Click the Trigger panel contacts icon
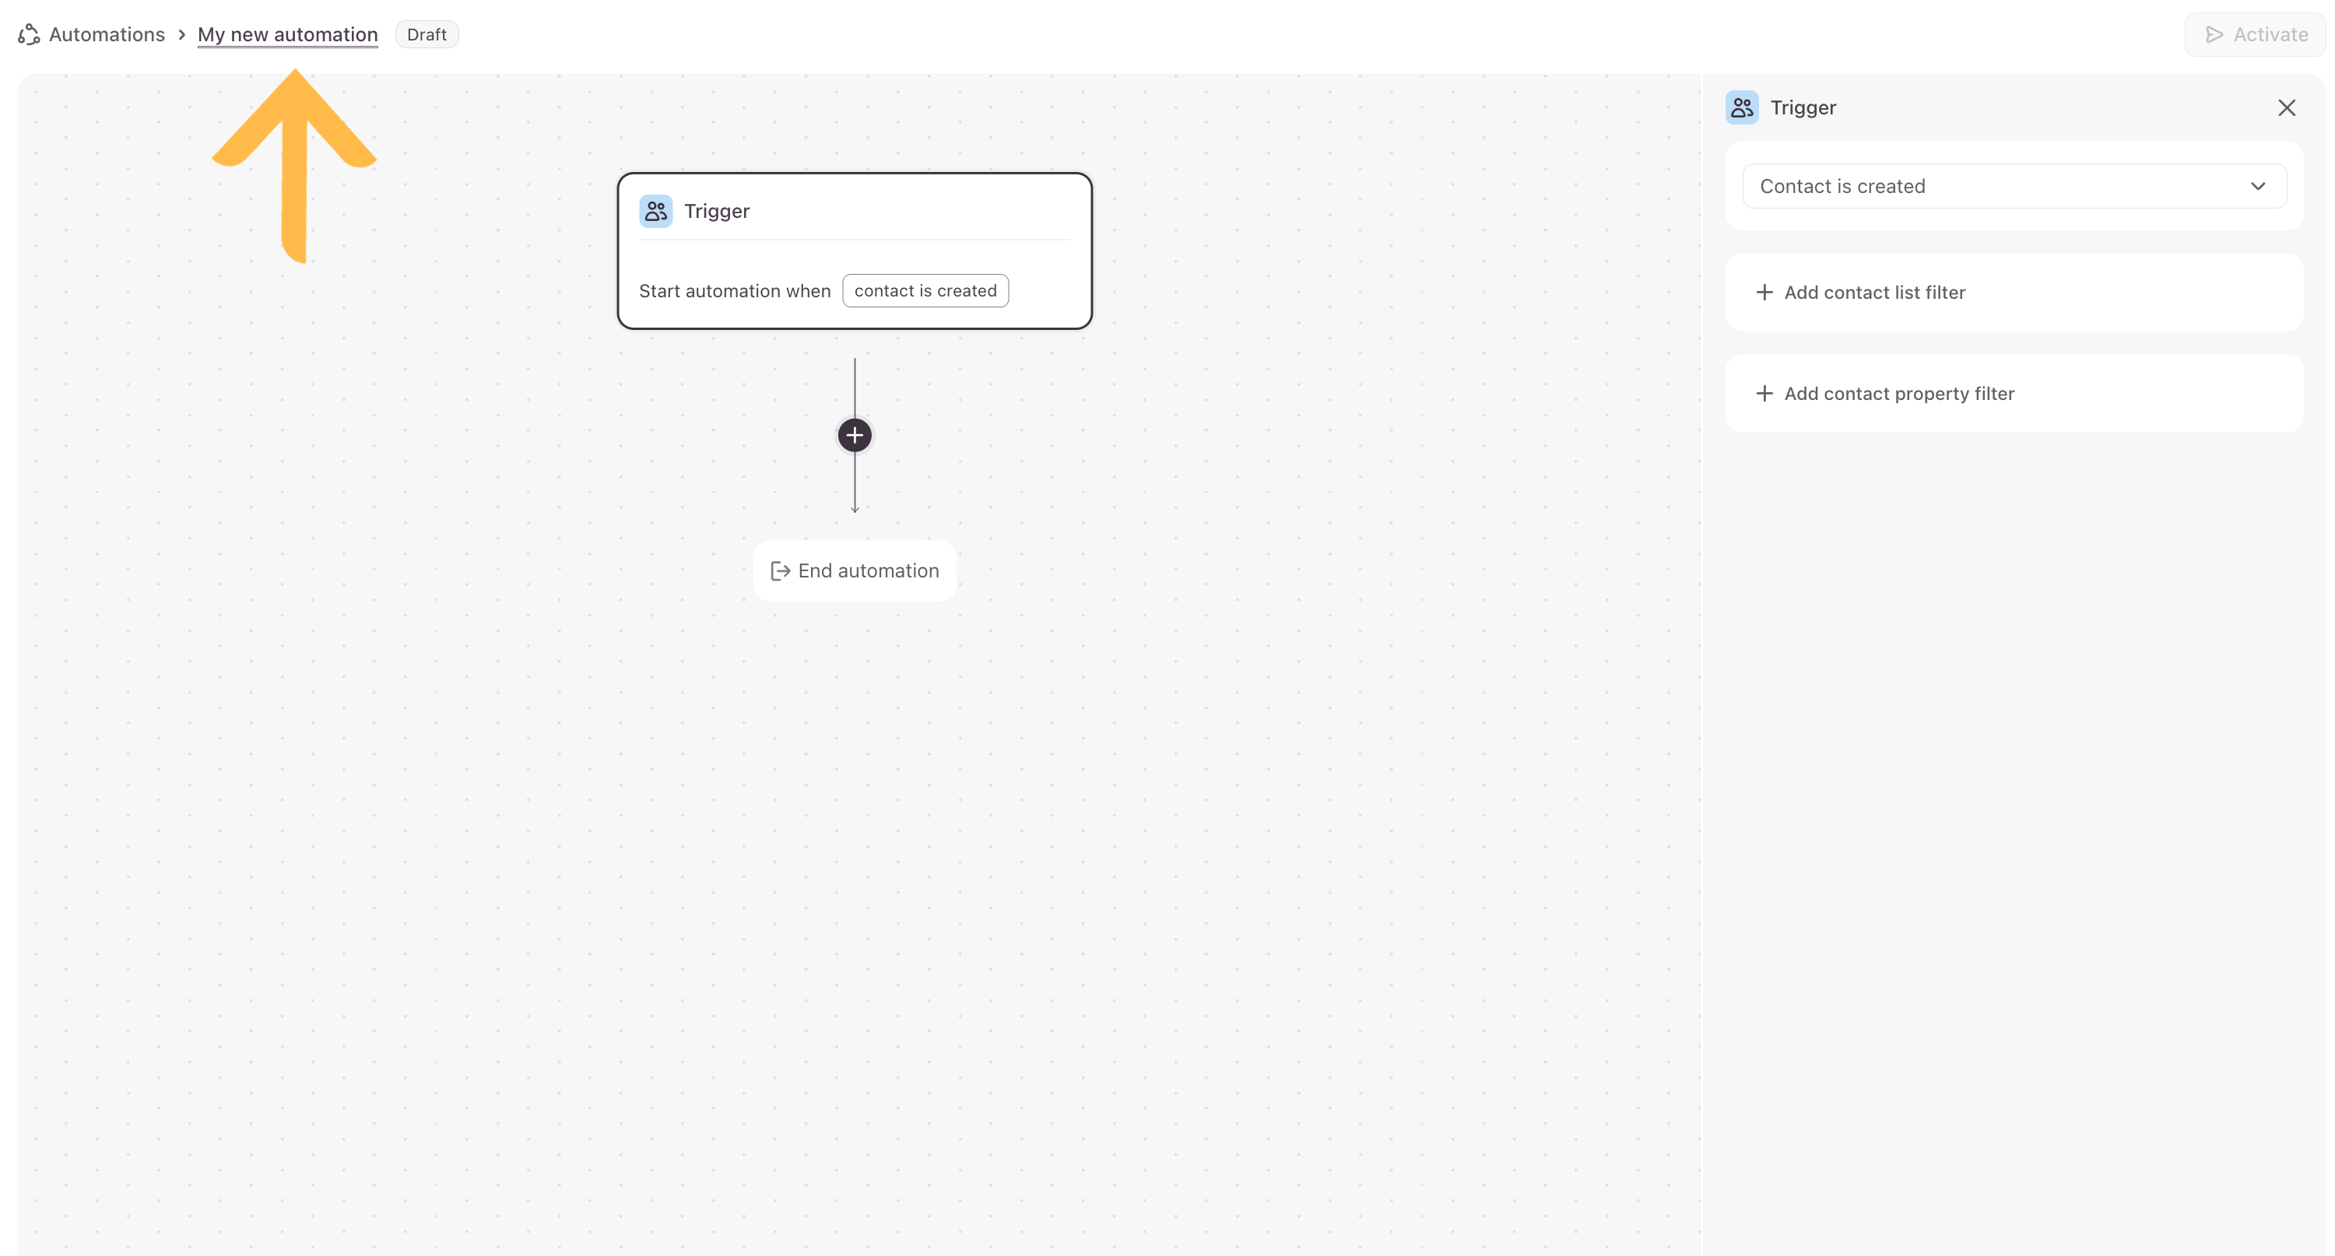 tap(1741, 108)
